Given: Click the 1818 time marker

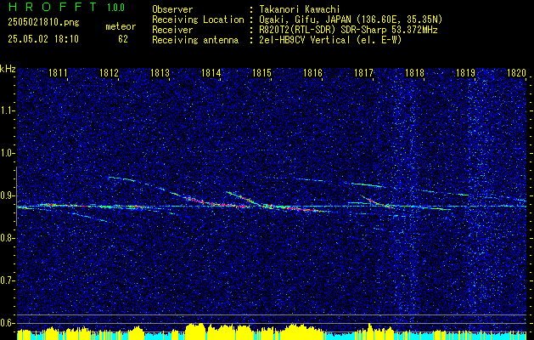Looking at the screenshot, I should [x=415, y=73].
